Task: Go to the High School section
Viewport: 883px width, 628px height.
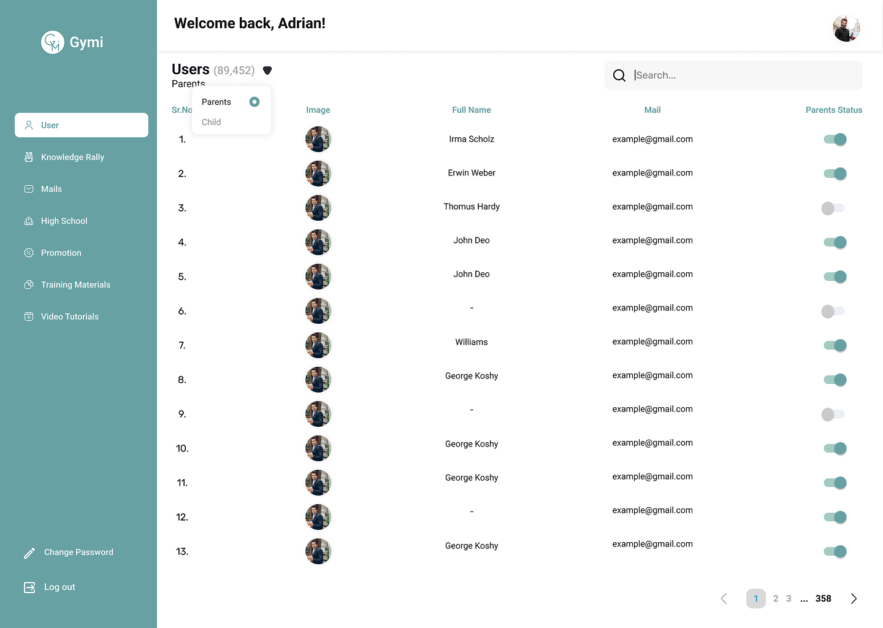Action: [x=64, y=221]
